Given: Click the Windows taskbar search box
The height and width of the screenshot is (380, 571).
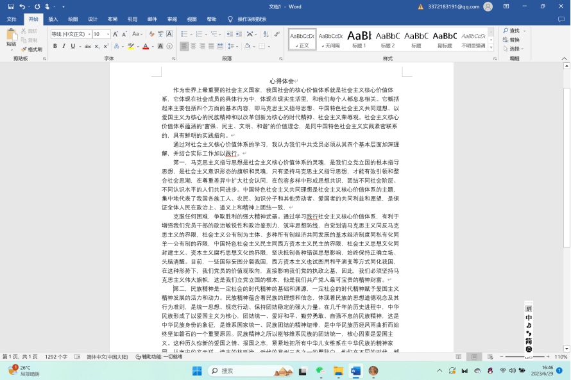Looking at the screenshot, I should (x=246, y=370).
